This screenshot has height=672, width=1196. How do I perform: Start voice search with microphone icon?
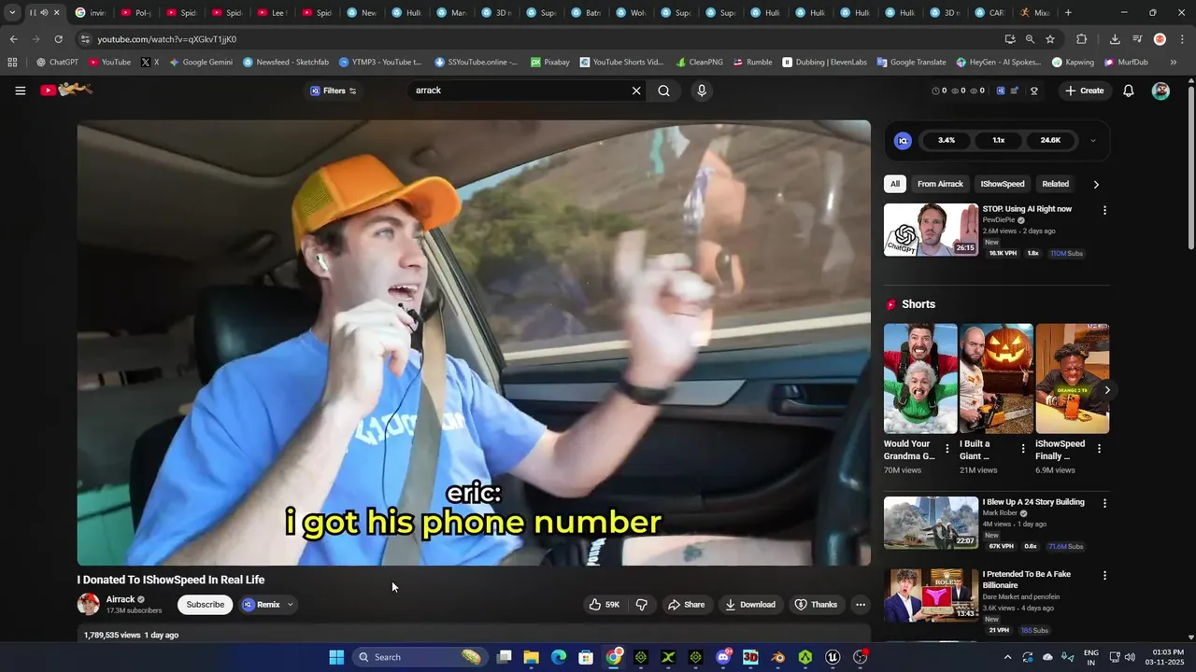click(702, 91)
